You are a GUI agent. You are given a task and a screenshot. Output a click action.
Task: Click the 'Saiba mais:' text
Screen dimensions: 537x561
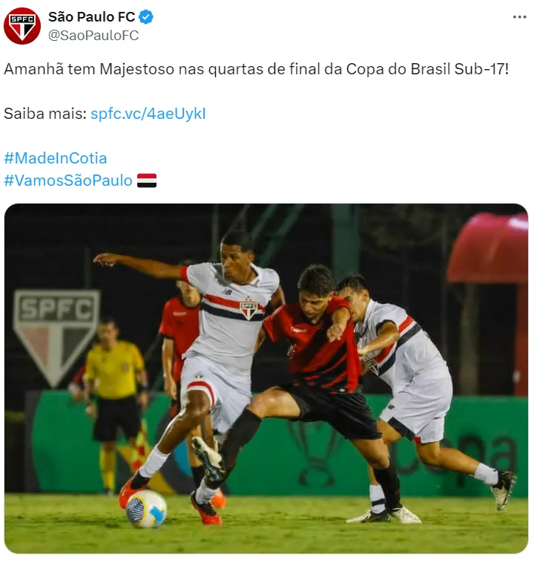pyautogui.click(x=45, y=114)
